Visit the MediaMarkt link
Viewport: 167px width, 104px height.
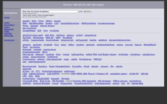pyautogui.click(x=150, y=45)
